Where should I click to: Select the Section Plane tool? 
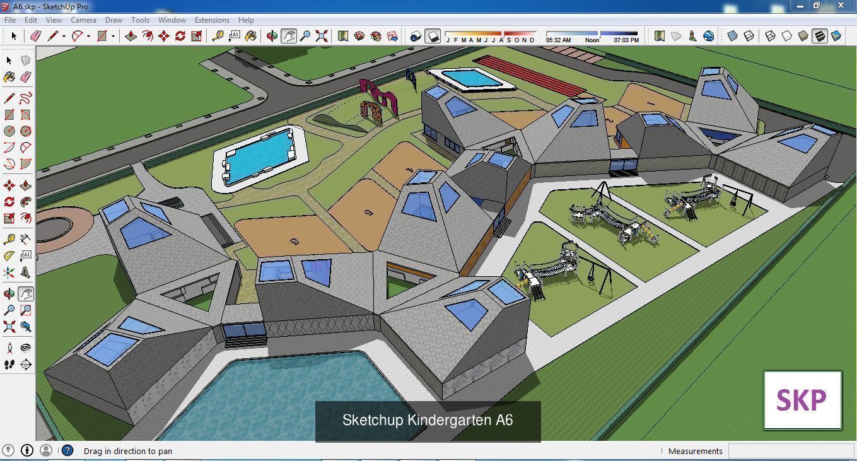pos(25,364)
